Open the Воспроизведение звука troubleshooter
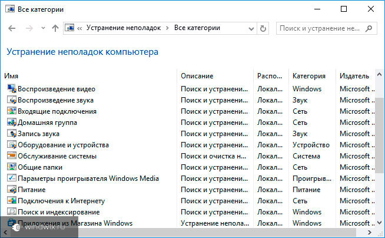The image size is (385, 238). click(55, 100)
